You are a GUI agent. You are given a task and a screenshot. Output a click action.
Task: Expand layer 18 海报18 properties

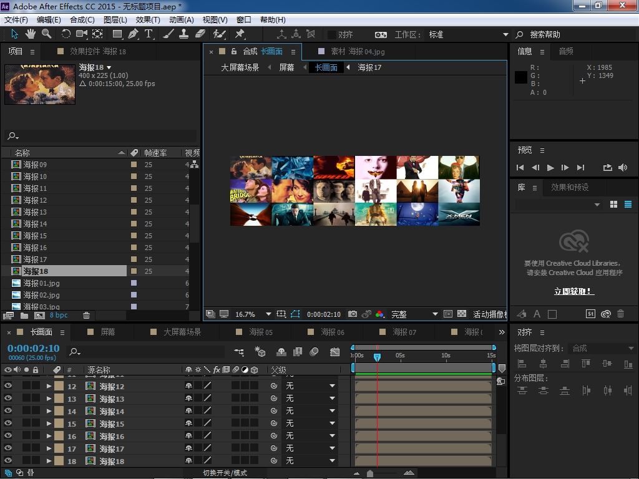49,461
